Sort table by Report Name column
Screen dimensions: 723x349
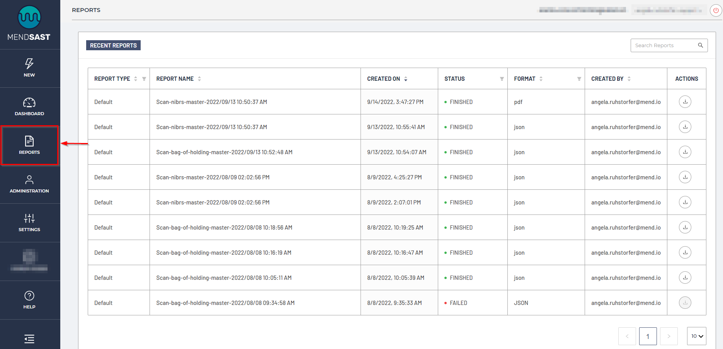(x=199, y=79)
